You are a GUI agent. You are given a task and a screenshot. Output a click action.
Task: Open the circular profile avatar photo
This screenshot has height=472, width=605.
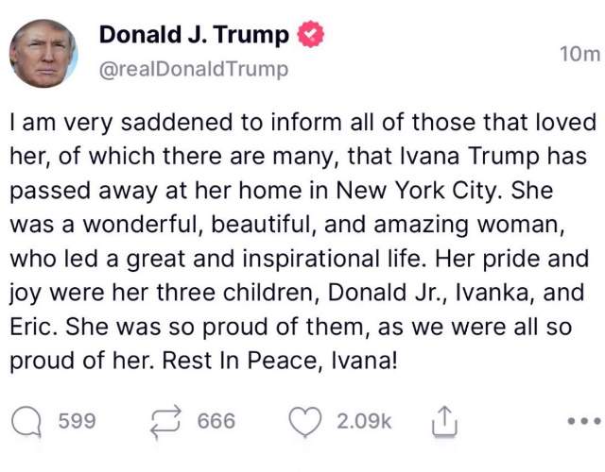[43, 54]
